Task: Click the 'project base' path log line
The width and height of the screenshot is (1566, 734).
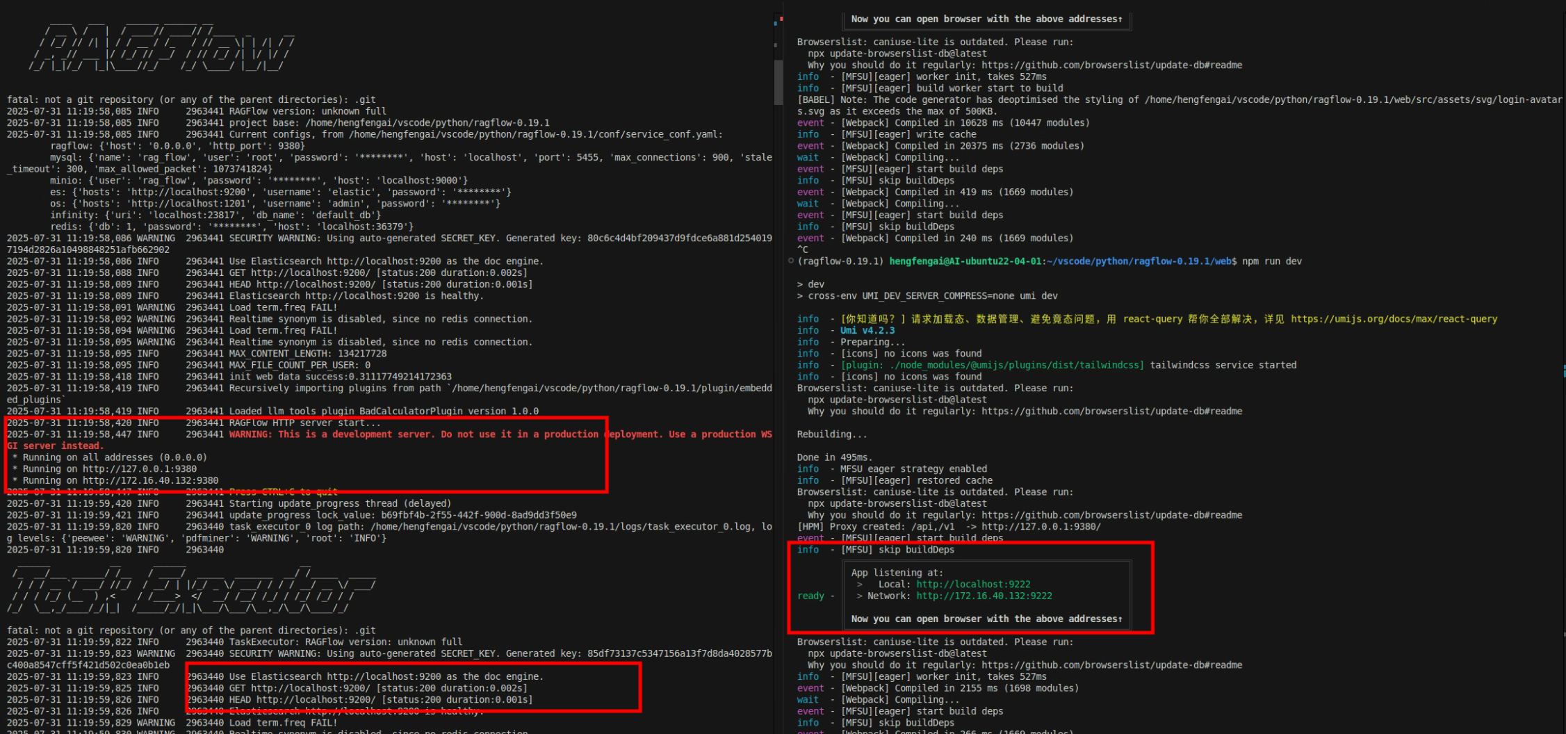Action: [278, 123]
